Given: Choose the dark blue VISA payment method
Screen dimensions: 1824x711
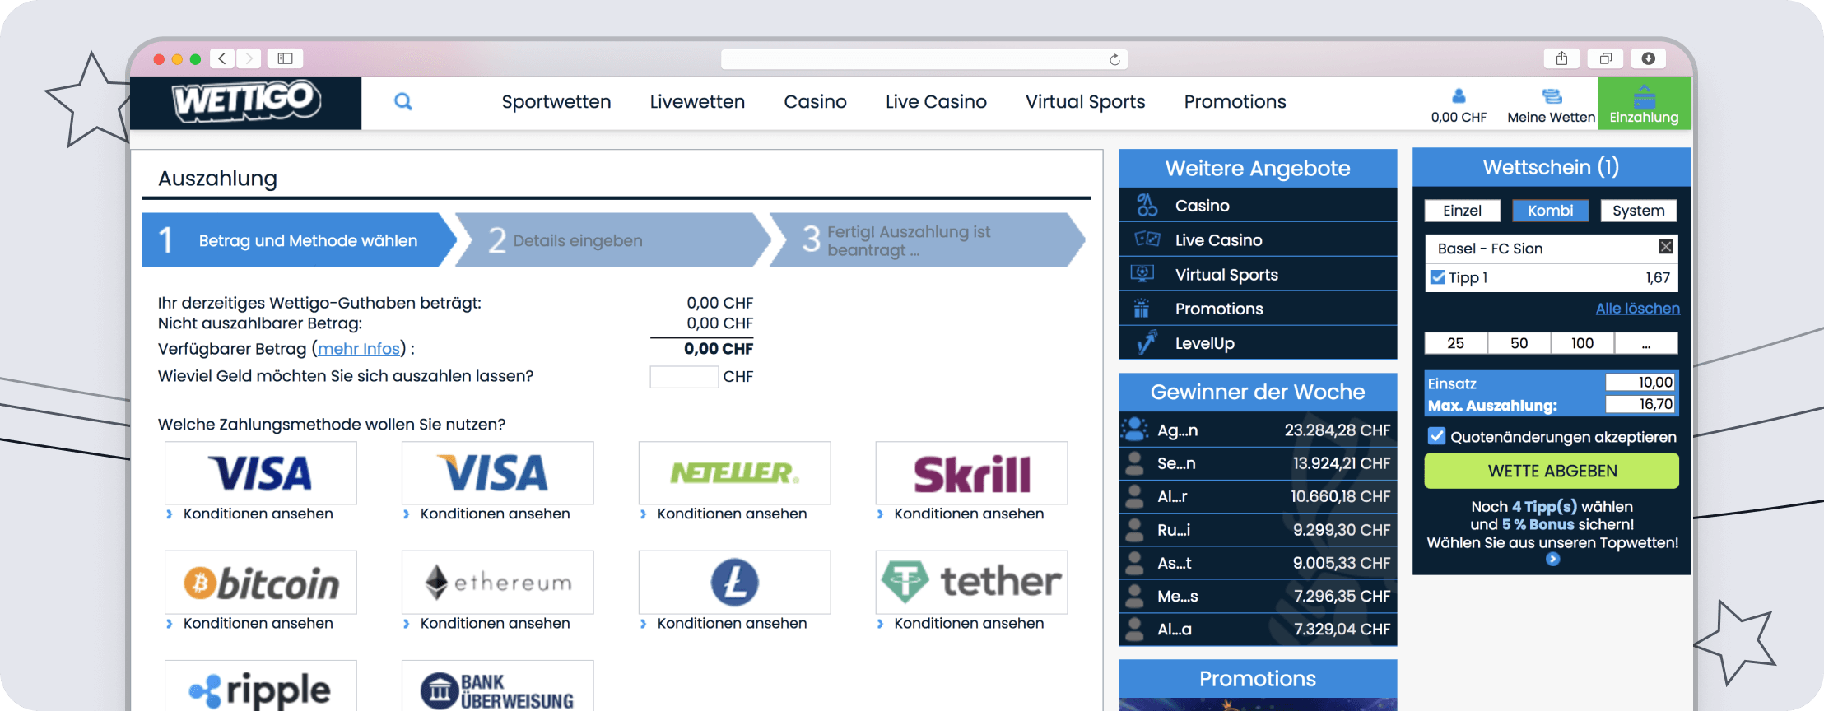Looking at the screenshot, I should coord(261,473).
